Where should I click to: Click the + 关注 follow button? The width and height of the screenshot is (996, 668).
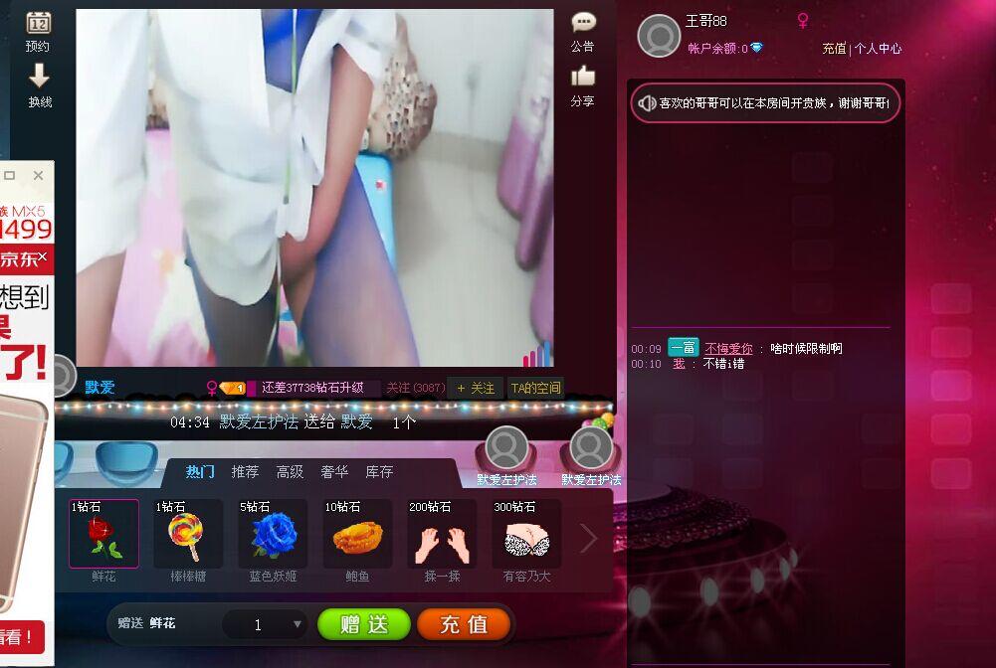(476, 388)
